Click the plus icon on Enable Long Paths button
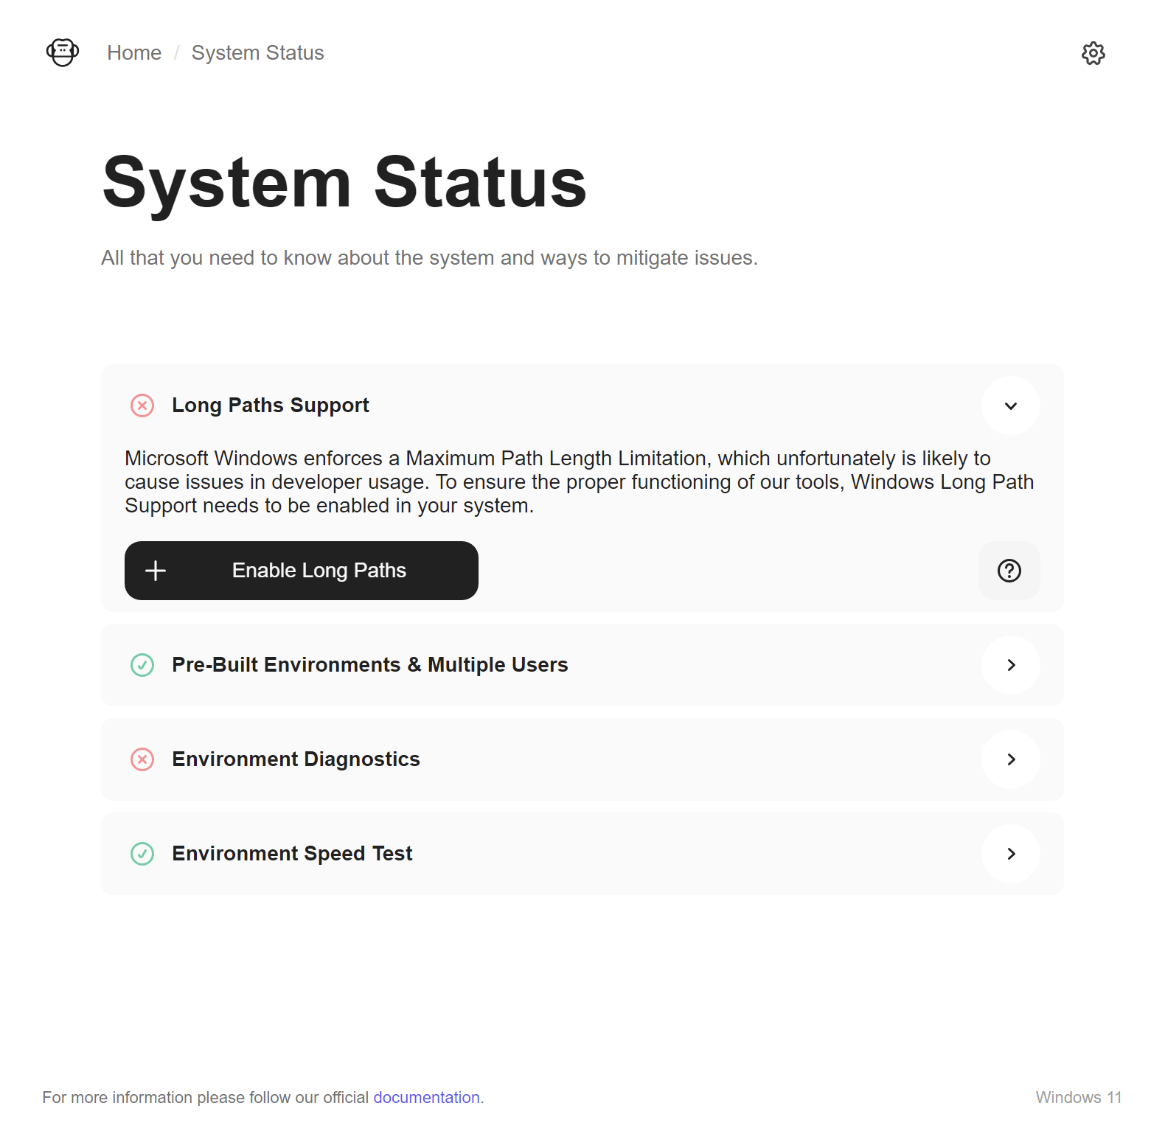The width and height of the screenshot is (1165, 1131). [x=156, y=571]
